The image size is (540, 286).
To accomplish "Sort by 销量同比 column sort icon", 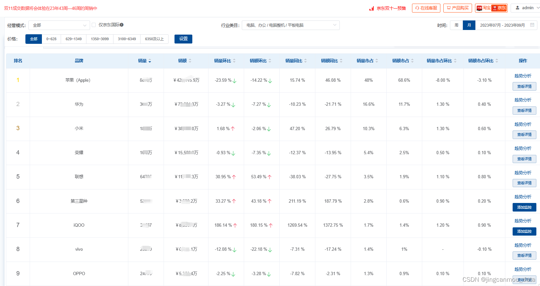I will pyautogui.click(x=305, y=61).
